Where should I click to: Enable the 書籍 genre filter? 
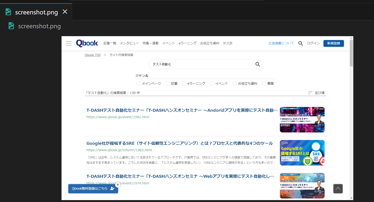pos(264,83)
